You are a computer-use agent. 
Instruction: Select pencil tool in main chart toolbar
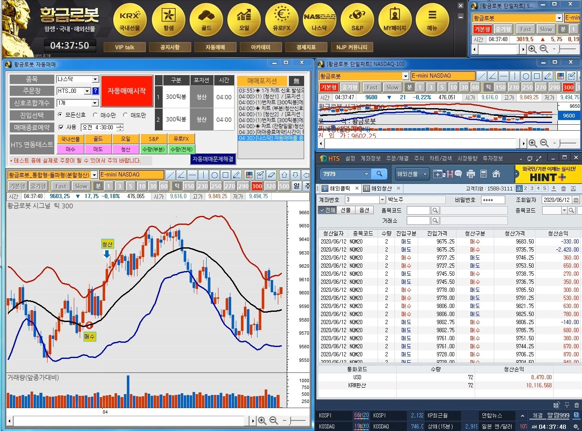tap(236, 175)
